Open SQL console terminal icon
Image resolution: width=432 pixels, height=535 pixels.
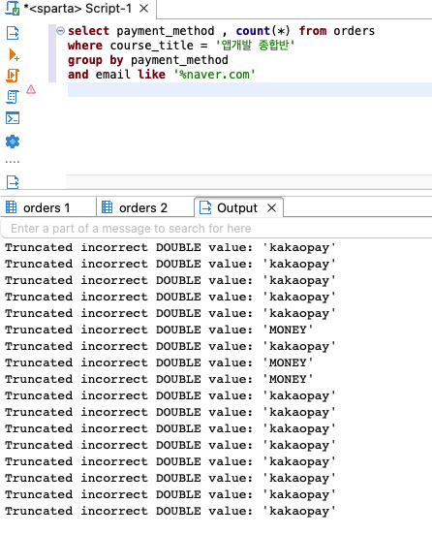13,118
